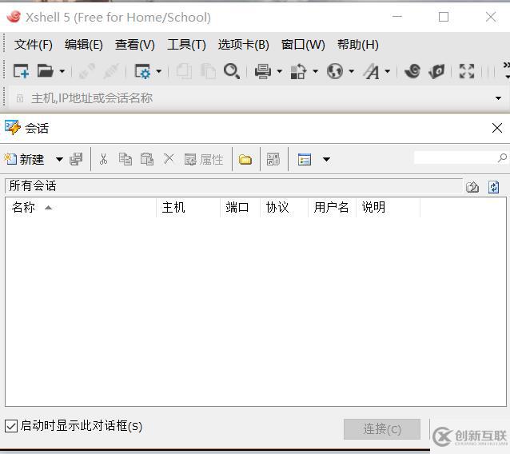Click the 属性 properties button
This screenshot has width=510, height=454.
[204, 159]
